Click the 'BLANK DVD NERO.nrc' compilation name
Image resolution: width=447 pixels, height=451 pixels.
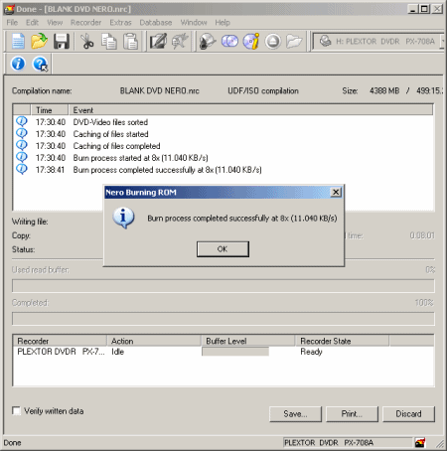tap(159, 90)
